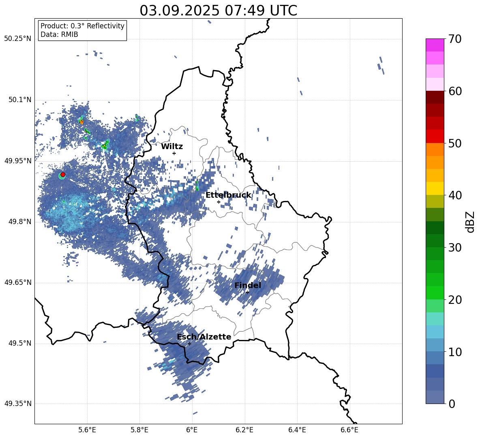Viewport: 480px width, 438px height.
Task: Click the 6°E longitude label
Action: coord(192,430)
